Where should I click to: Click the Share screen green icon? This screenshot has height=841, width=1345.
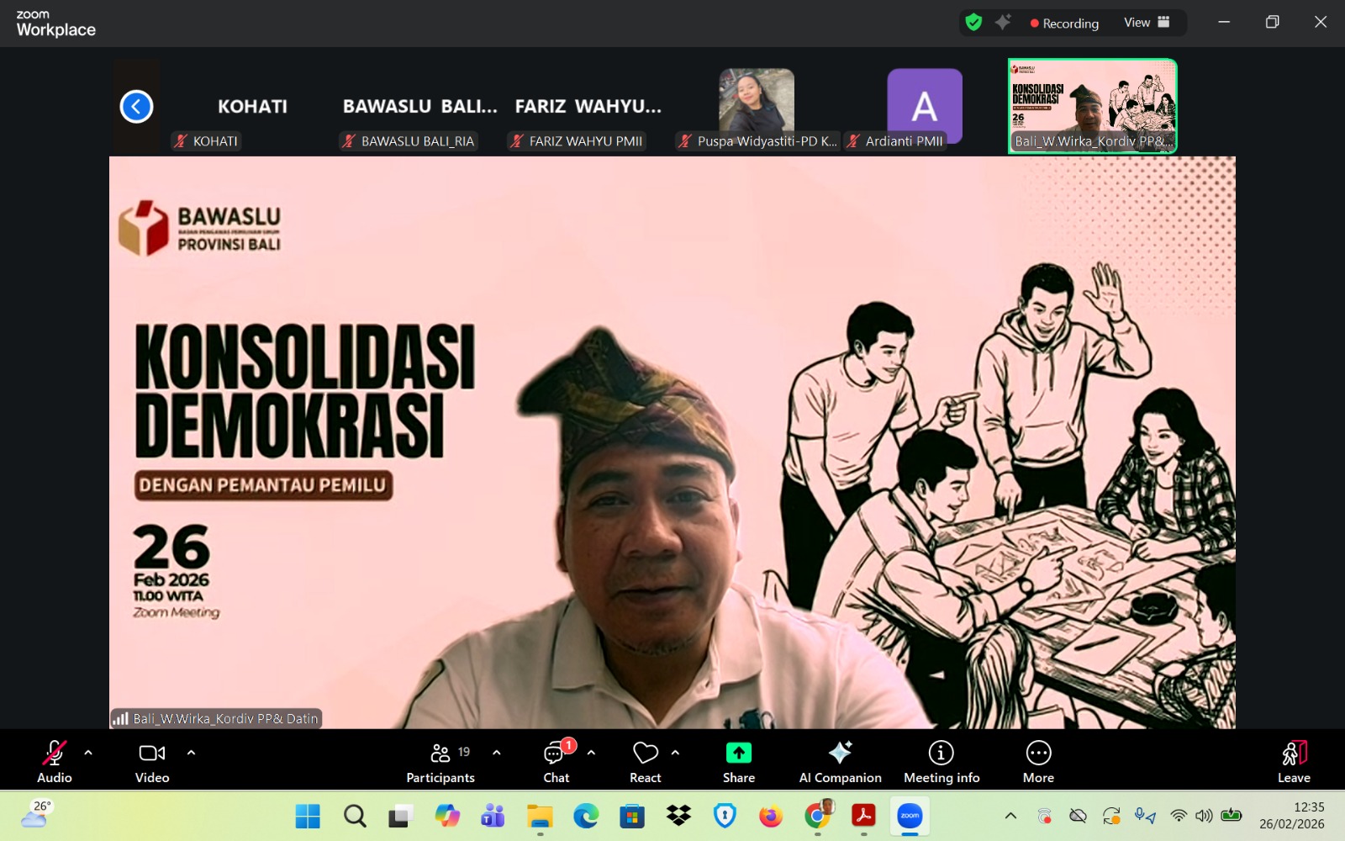pyautogui.click(x=738, y=753)
